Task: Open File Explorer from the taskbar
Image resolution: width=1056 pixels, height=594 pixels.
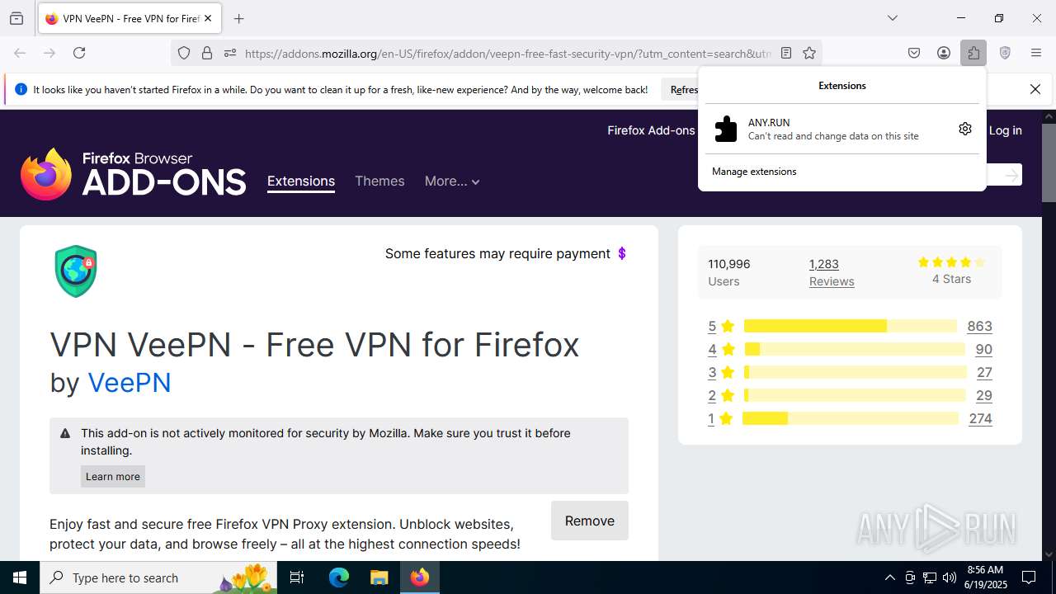Action: 379,577
